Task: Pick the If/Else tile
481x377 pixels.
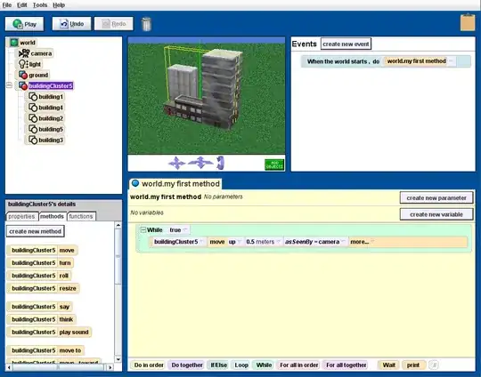Action: coord(218,365)
